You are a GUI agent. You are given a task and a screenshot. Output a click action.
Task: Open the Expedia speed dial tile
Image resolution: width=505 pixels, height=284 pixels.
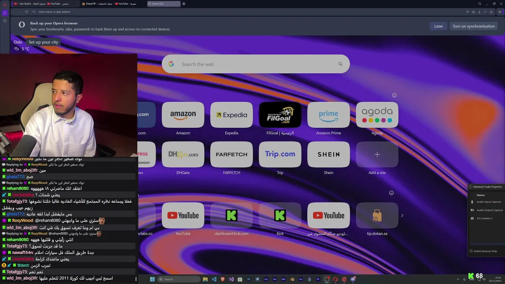[x=232, y=115]
